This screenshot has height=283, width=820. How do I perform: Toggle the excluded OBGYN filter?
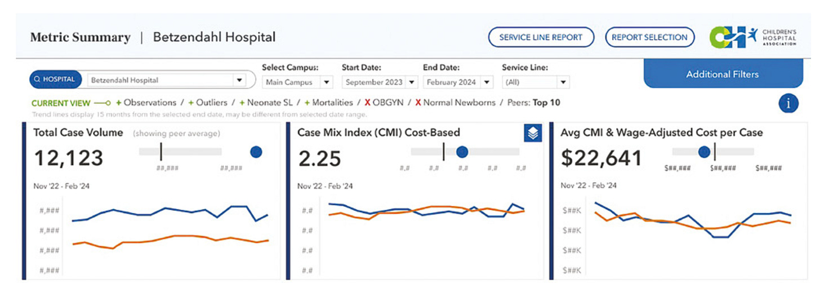click(384, 103)
